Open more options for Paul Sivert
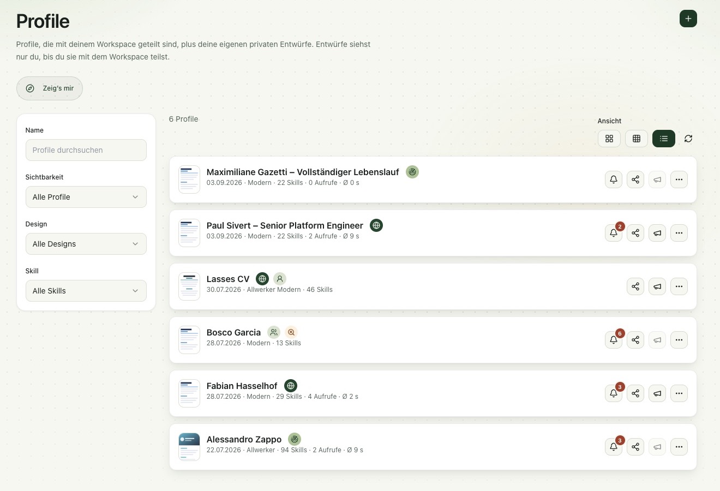Image resolution: width=720 pixels, height=491 pixels. [x=679, y=233]
